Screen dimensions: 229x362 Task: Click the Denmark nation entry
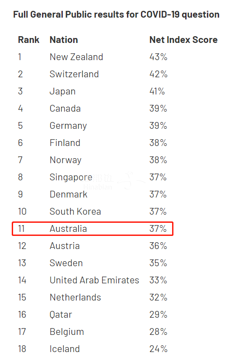69,194
